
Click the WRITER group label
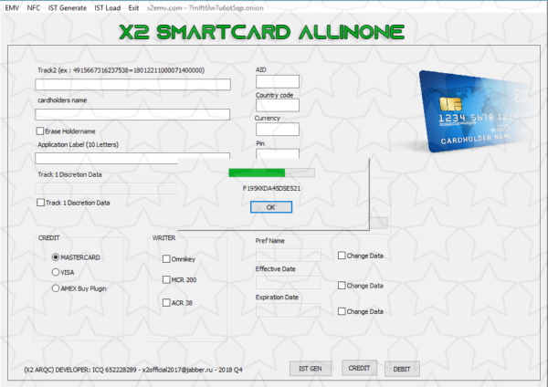tap(163, 238)
